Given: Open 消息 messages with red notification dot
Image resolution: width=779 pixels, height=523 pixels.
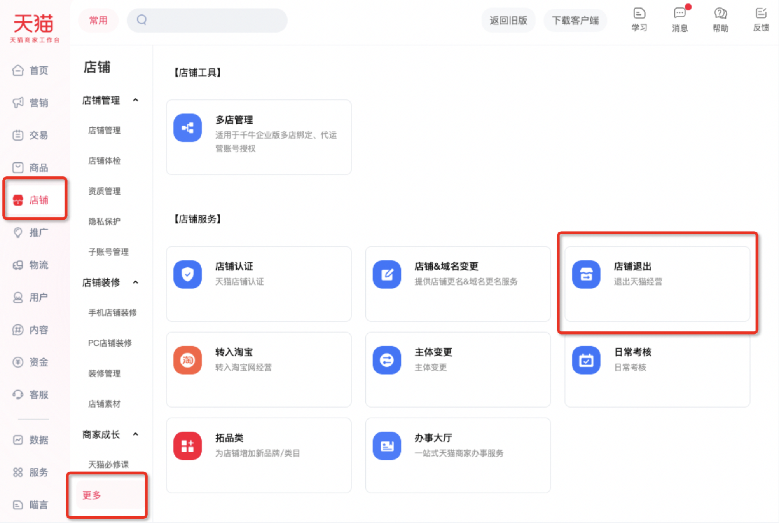Looking at the screenshot, I should coord(680,19).
